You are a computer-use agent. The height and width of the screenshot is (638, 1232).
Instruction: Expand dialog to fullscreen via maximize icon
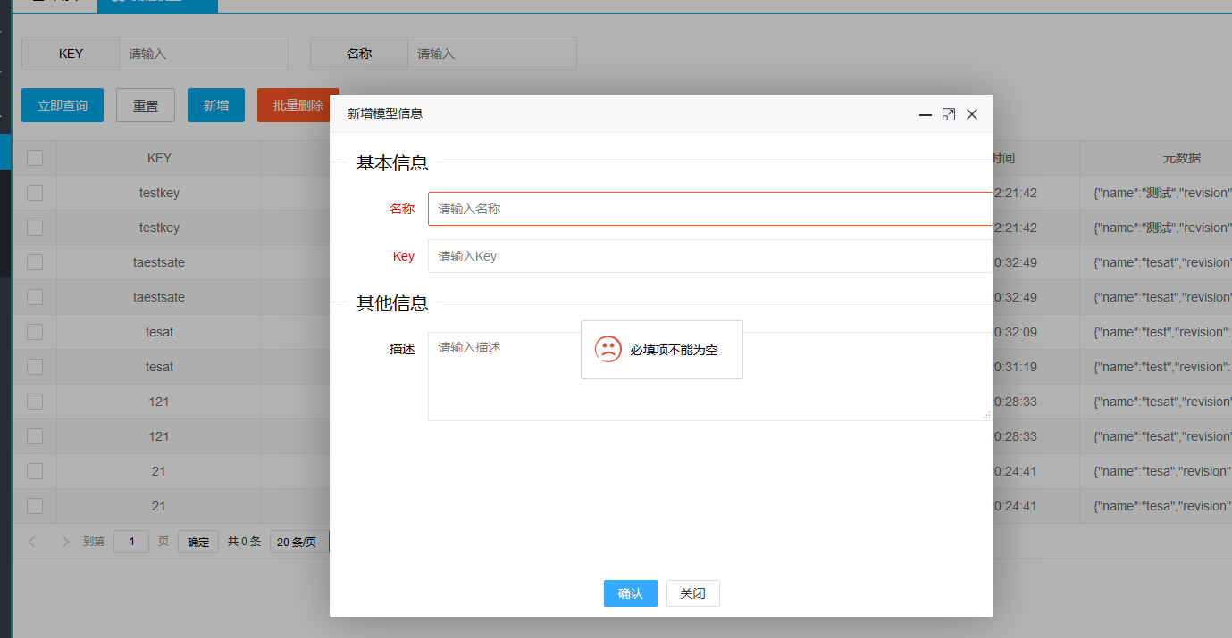pyautogui.click(x=948, y=114)
